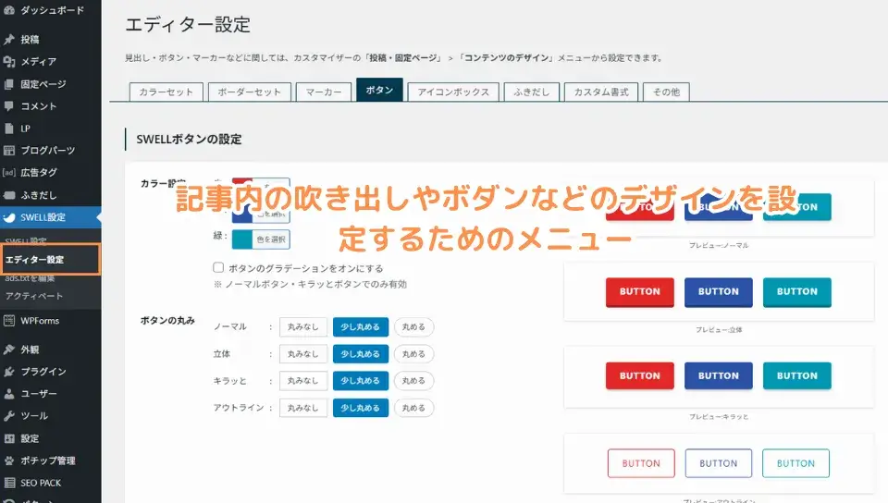
Task: Click the speech bubble icon beside ふきだし
Action: pyautogui.click(x=9, y=195)
